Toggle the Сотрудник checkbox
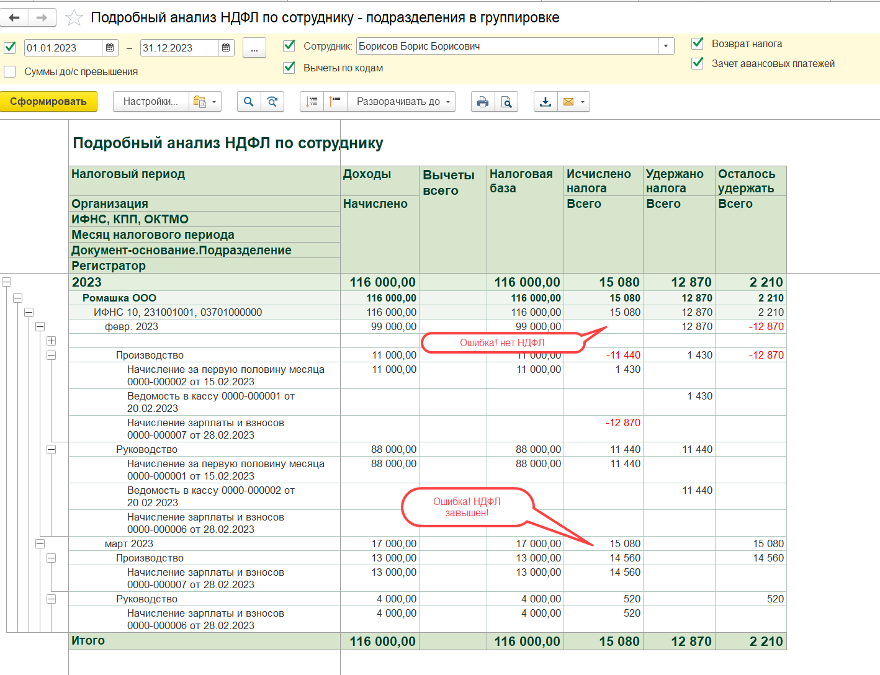 tap(289, 46)
